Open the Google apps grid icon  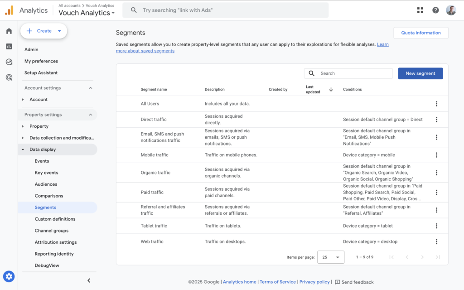tap(420, 10)
